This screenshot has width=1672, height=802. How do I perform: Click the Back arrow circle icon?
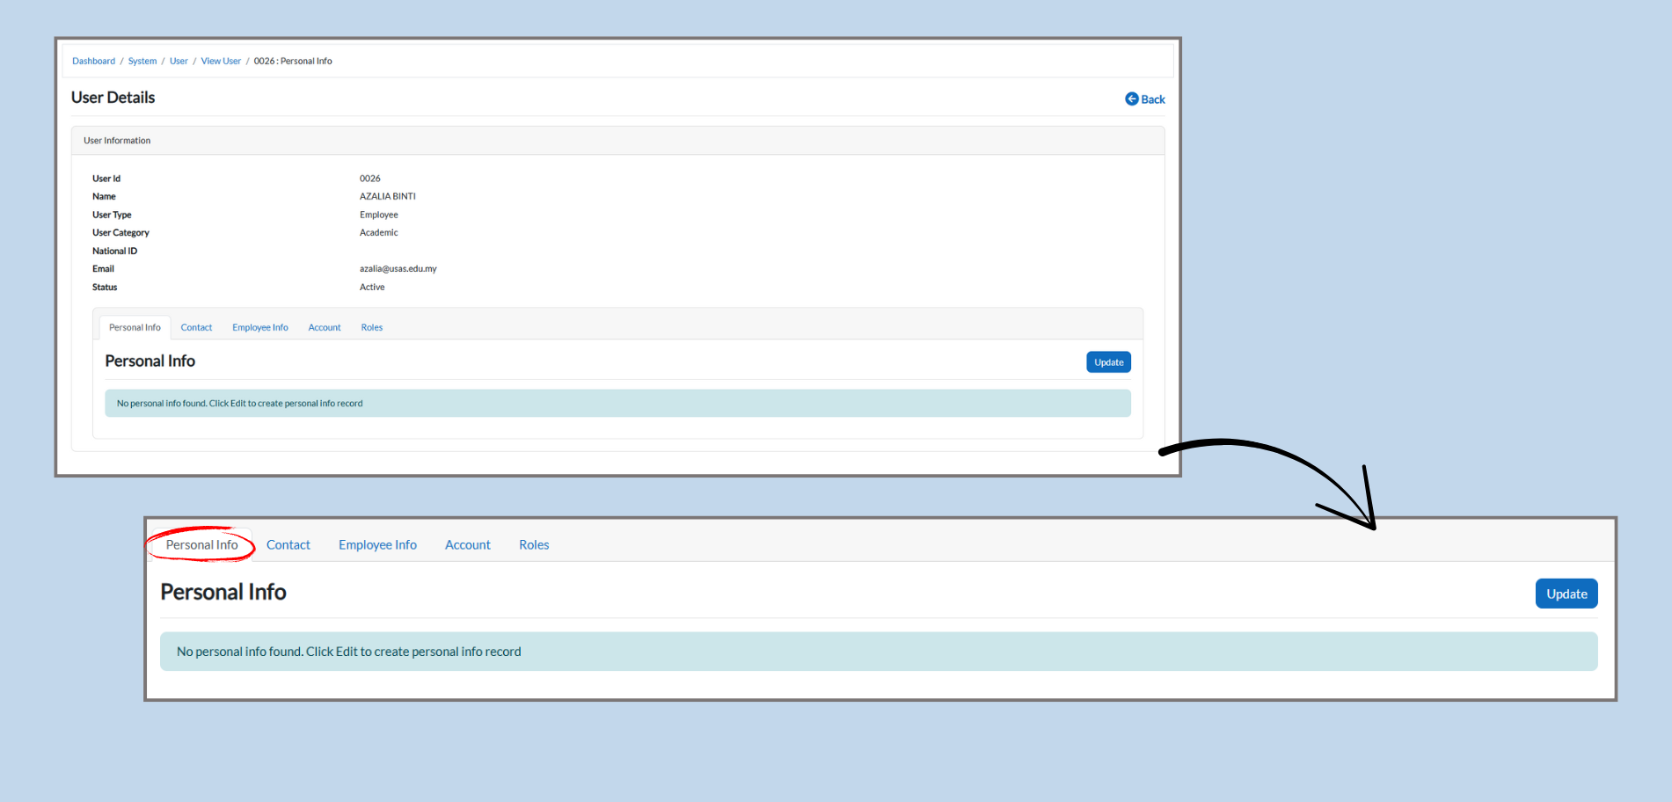point(1131,99)
